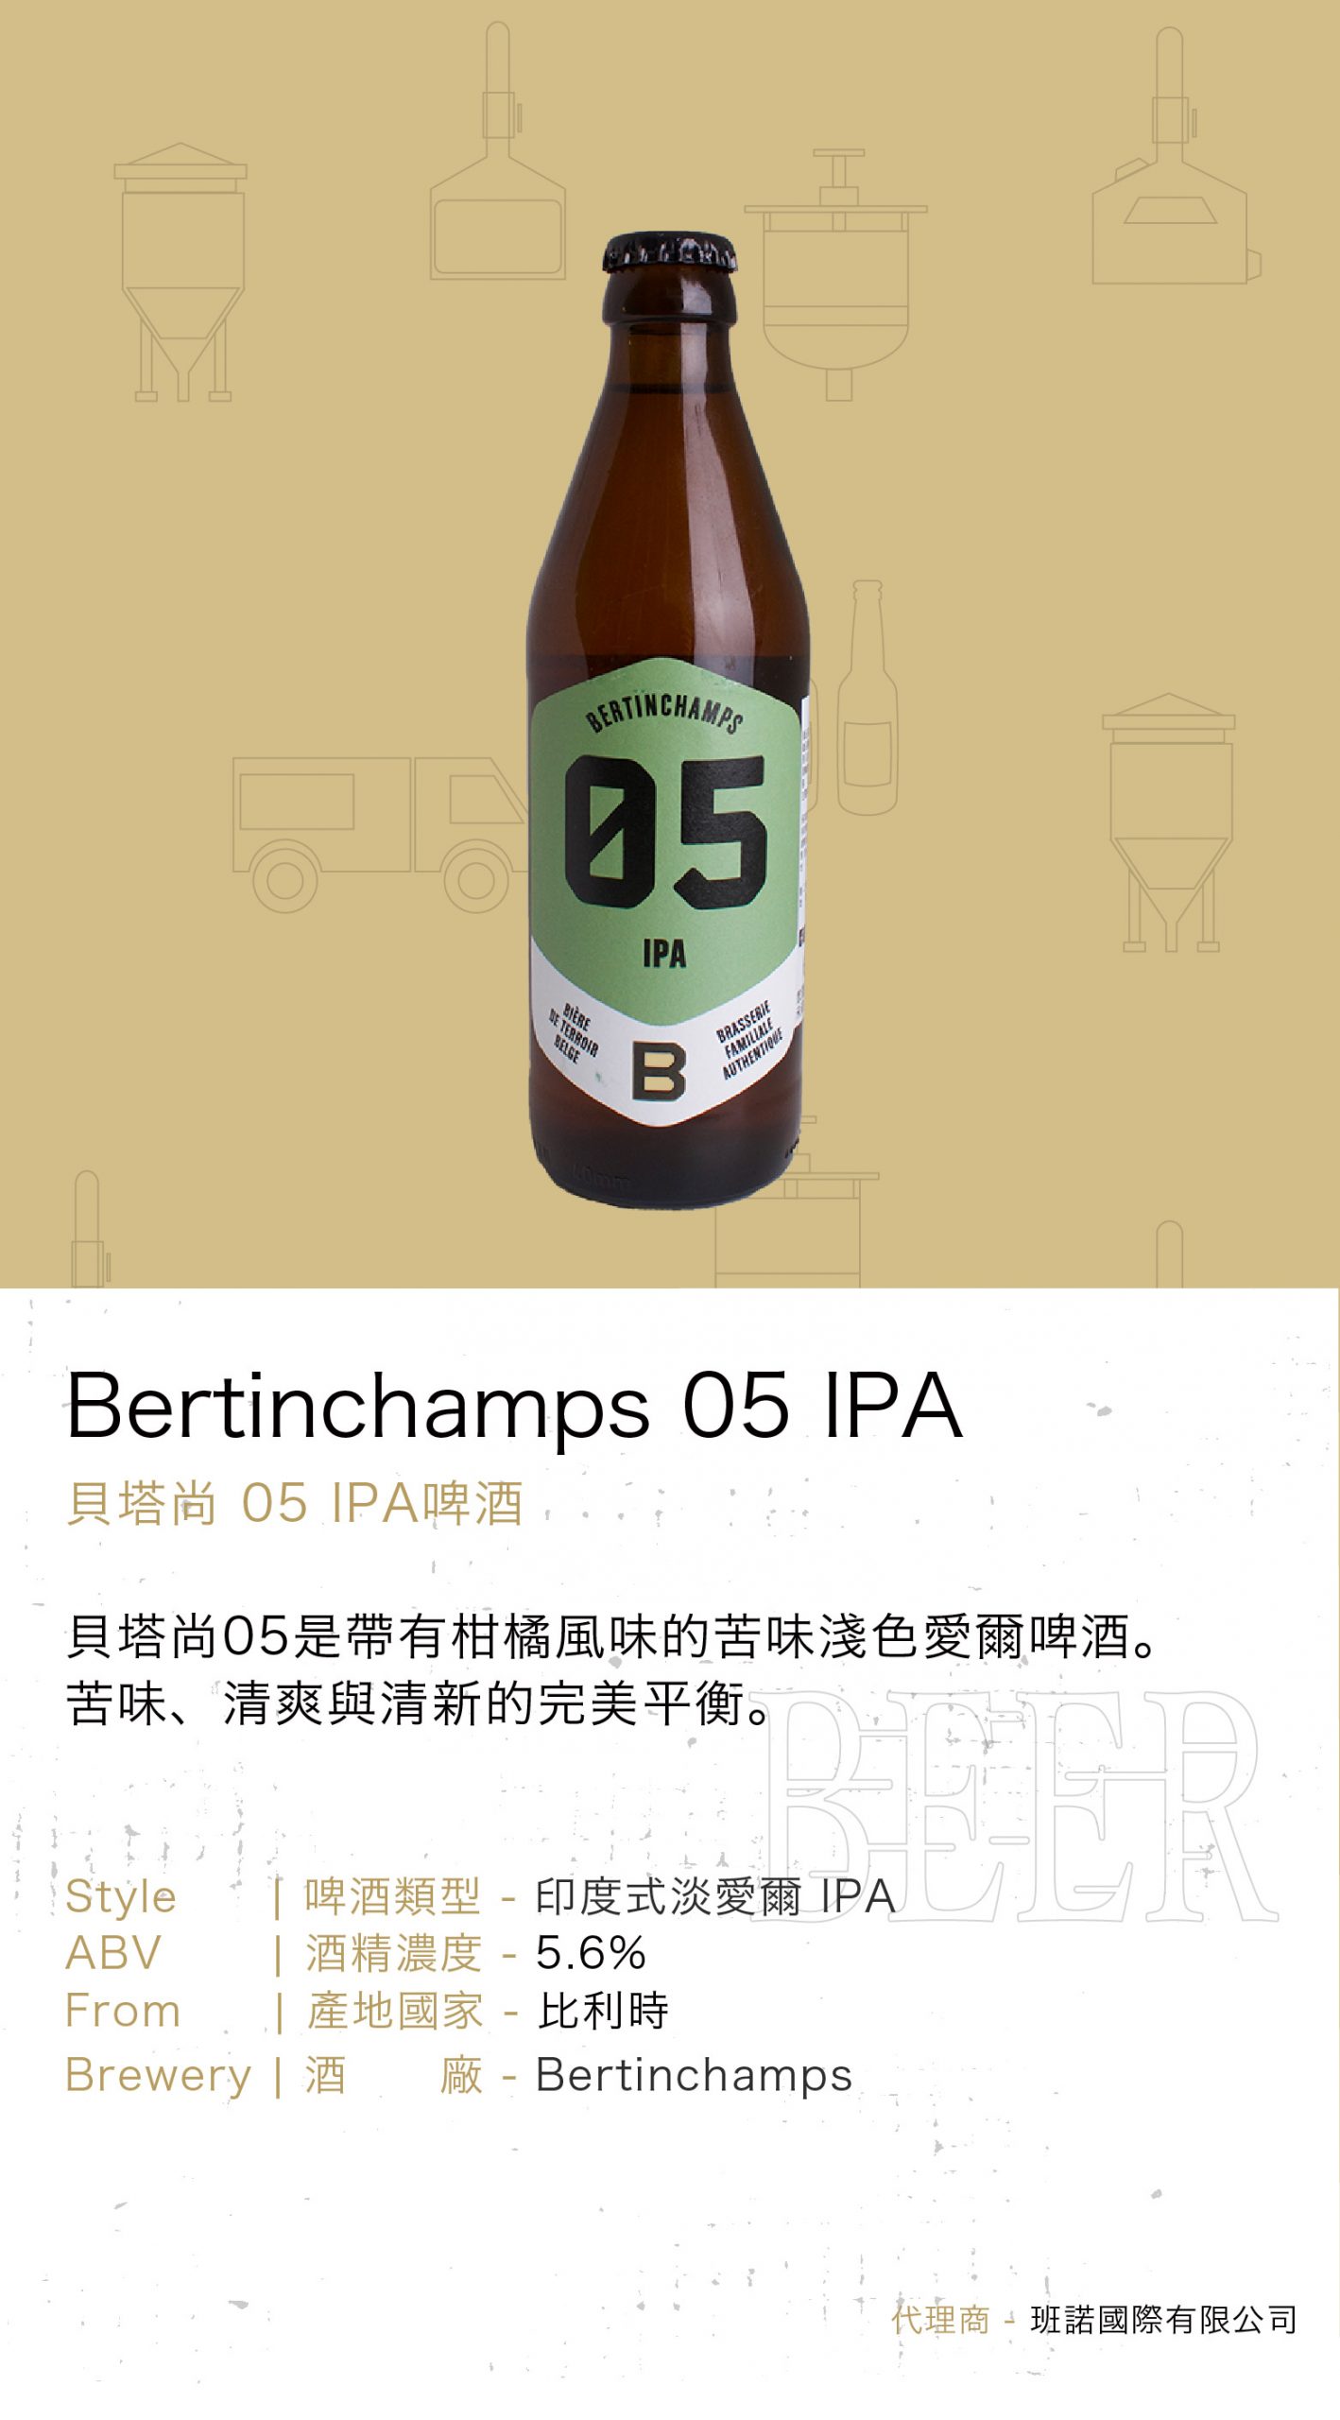Click the outlined BEER watermark text
This screenshot has height=2420, width=1340.
click(1016, 1806)
